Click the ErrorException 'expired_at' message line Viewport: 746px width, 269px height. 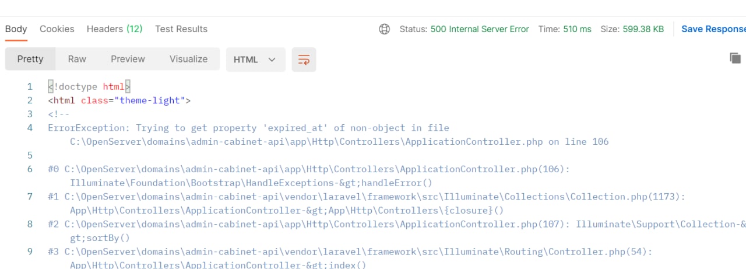[x=248, y=128]
